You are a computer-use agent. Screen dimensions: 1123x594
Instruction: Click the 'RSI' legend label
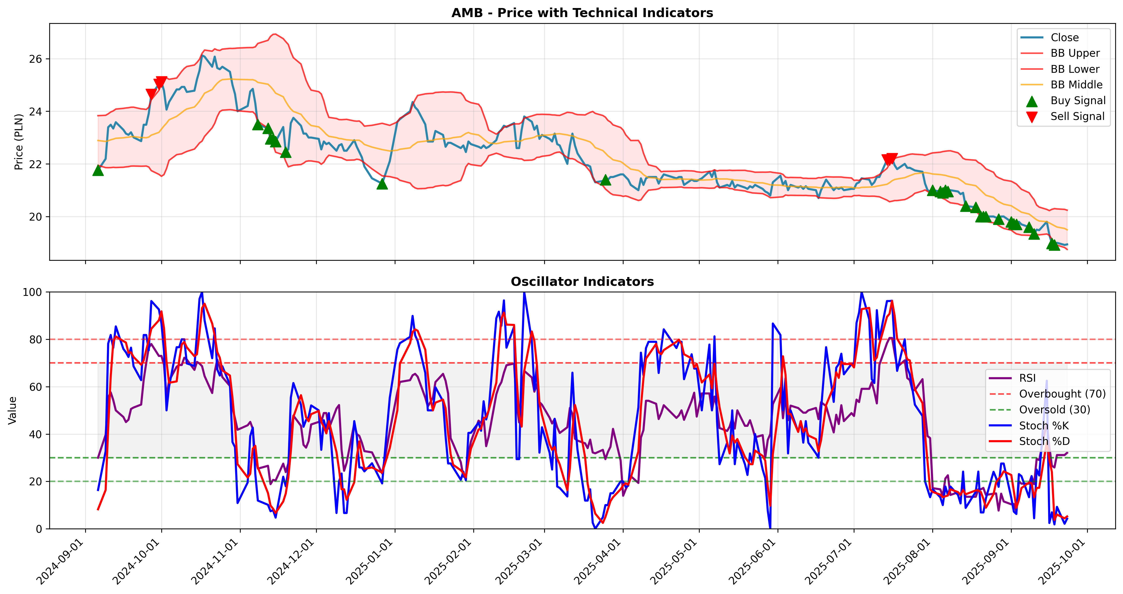click(1028, 378)
